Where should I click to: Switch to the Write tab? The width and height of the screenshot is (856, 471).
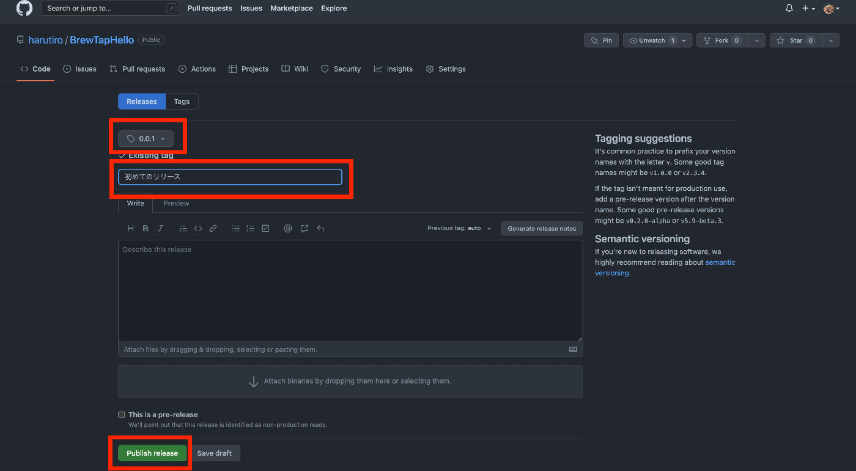(x=136, y=203)
